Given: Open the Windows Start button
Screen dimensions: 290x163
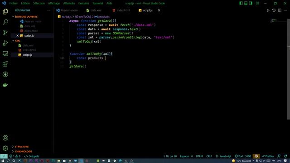Looking at the screenshot, I should pyautogui.click(x=3, y=161).
